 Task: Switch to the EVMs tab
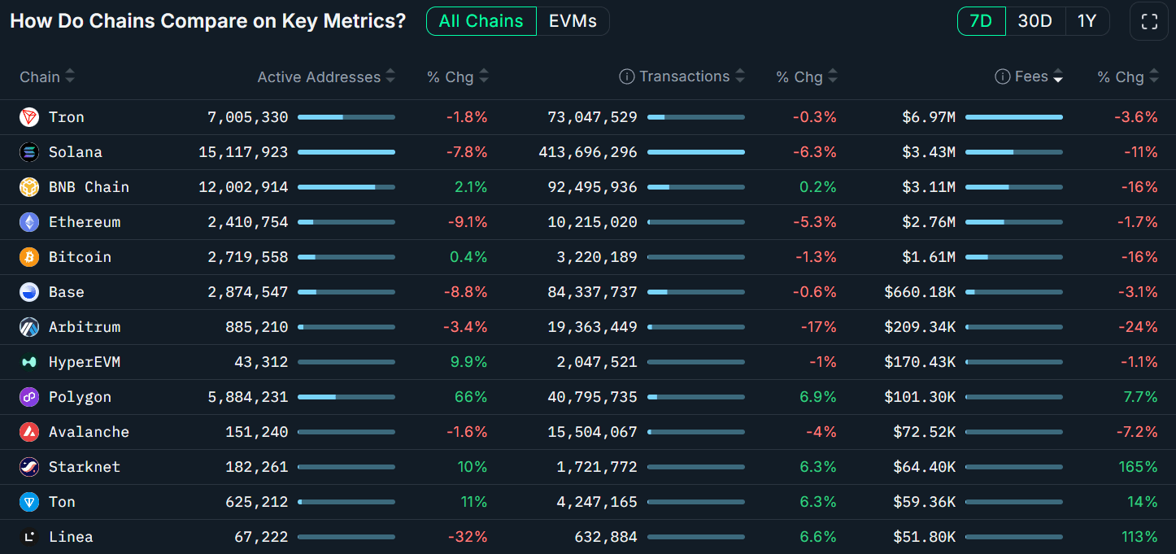tap(573, 21)
